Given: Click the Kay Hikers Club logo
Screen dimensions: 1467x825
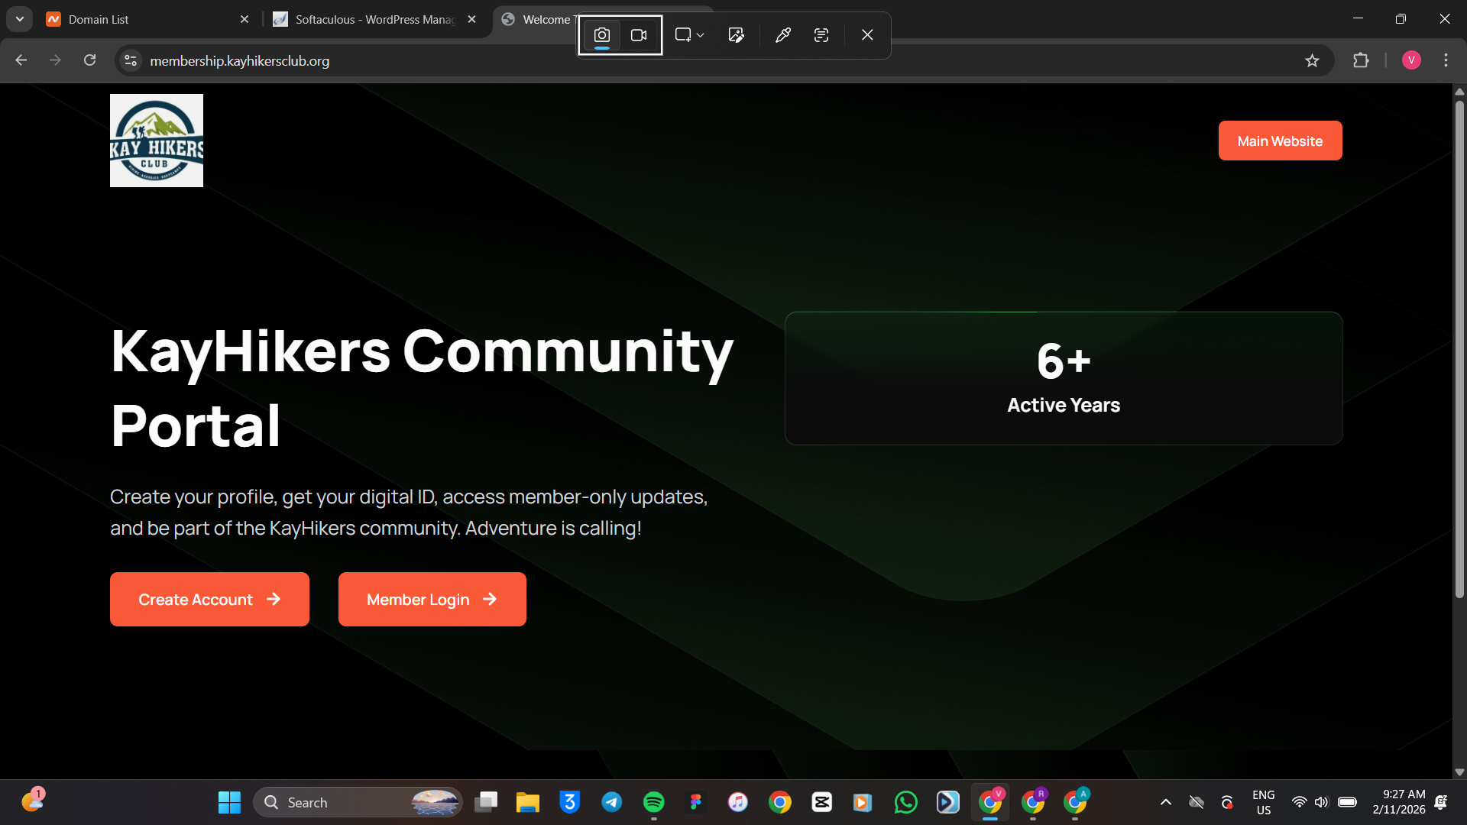Looking at the screenshot, I should coord(157,141).
